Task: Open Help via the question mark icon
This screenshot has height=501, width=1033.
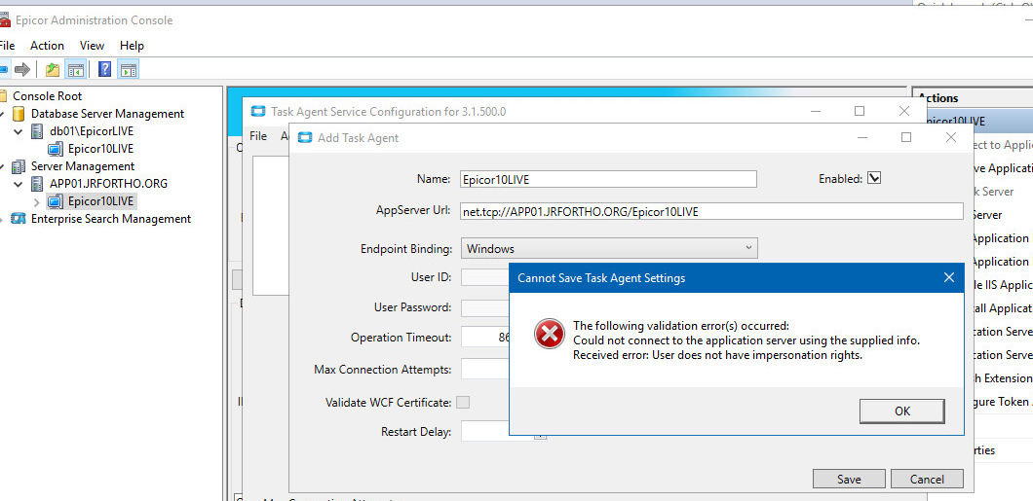Action: pos(104,69)
